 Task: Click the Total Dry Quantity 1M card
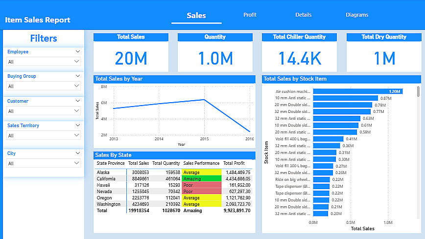[x=384, y=52]
